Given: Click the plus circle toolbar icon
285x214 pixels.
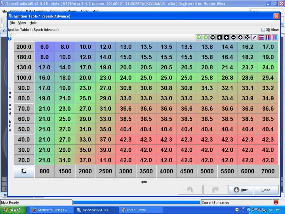Looking at the screenshot, I should [240, 38].
